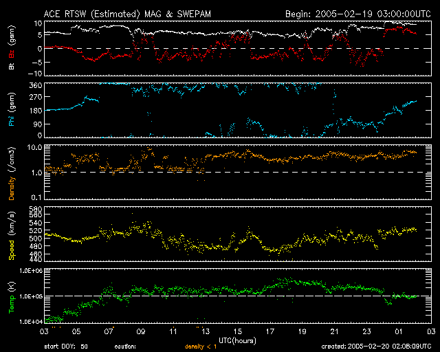Click the orange 'density < 1' caution text
The image size is (440, 352).
(x=201, y=346)
